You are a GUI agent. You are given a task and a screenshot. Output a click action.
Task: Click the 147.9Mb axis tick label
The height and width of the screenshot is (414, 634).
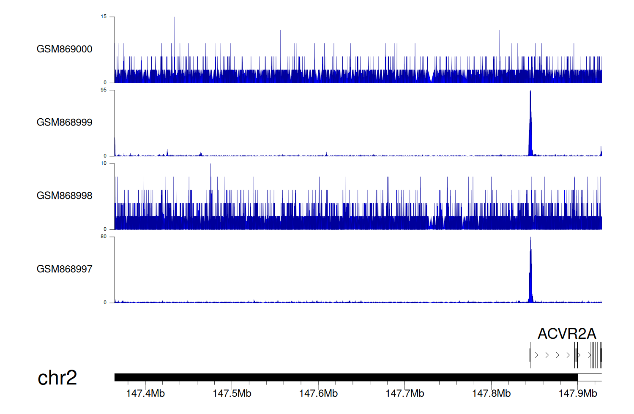pos(577,393)
